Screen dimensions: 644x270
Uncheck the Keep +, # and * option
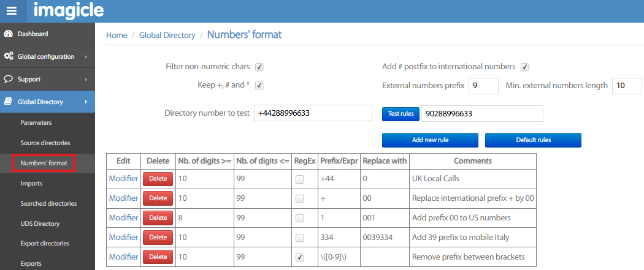point(259,85)
